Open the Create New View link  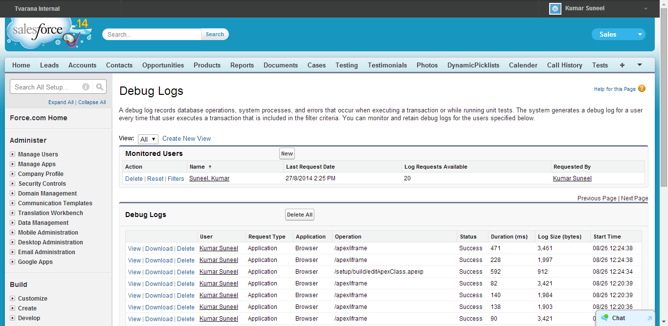186,139
